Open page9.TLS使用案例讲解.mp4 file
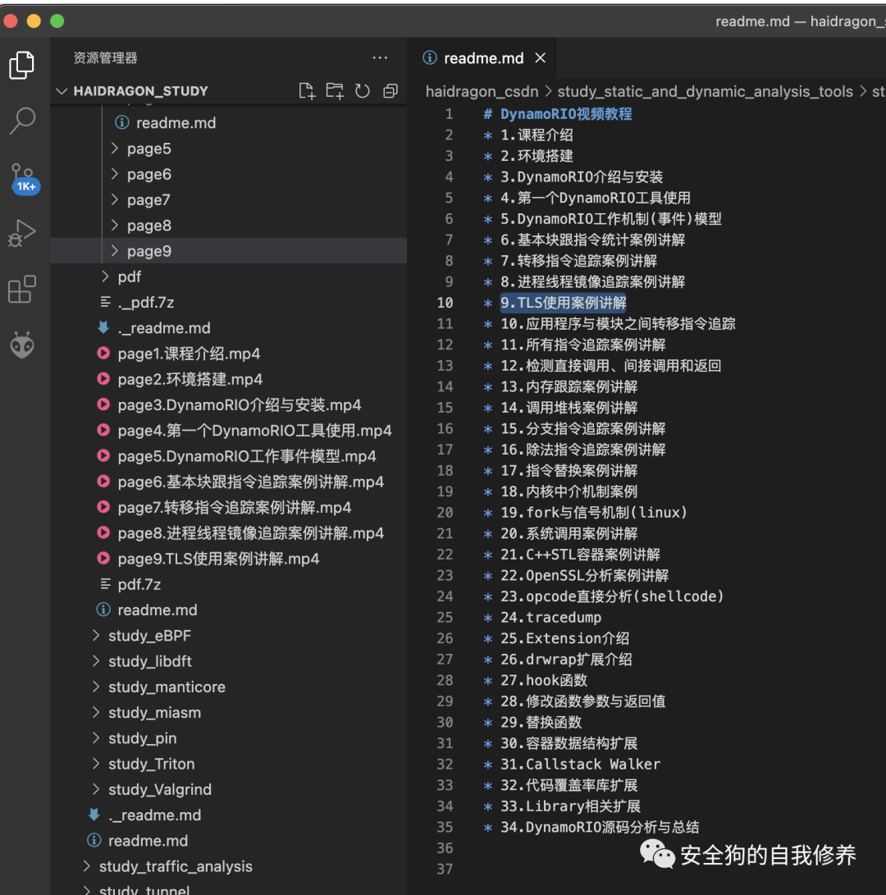886x895 pixels. [x=228, y=558]
